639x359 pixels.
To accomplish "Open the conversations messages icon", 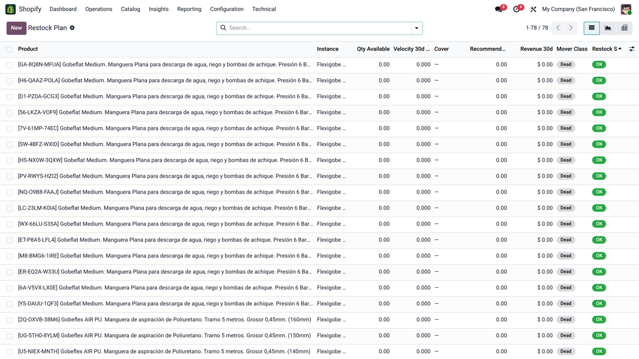I will point(499,9).
